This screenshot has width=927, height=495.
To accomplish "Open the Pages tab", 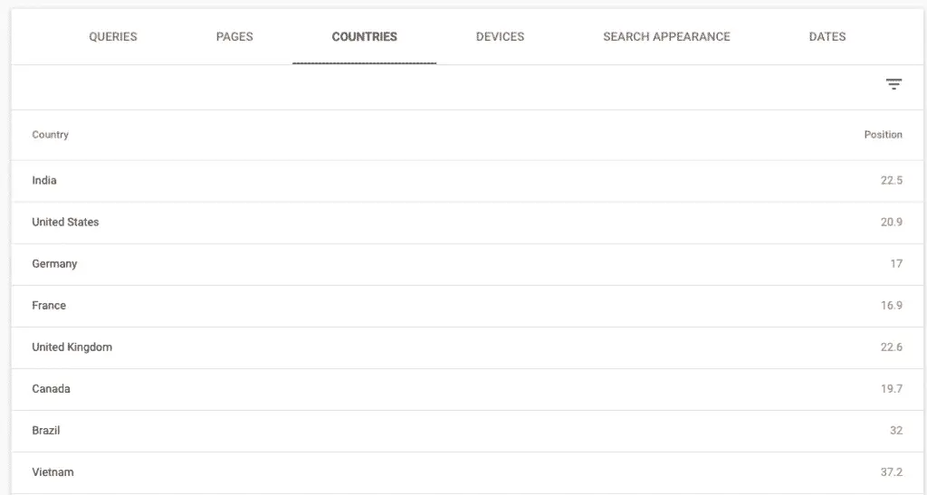I will click(x=234, y=37).
